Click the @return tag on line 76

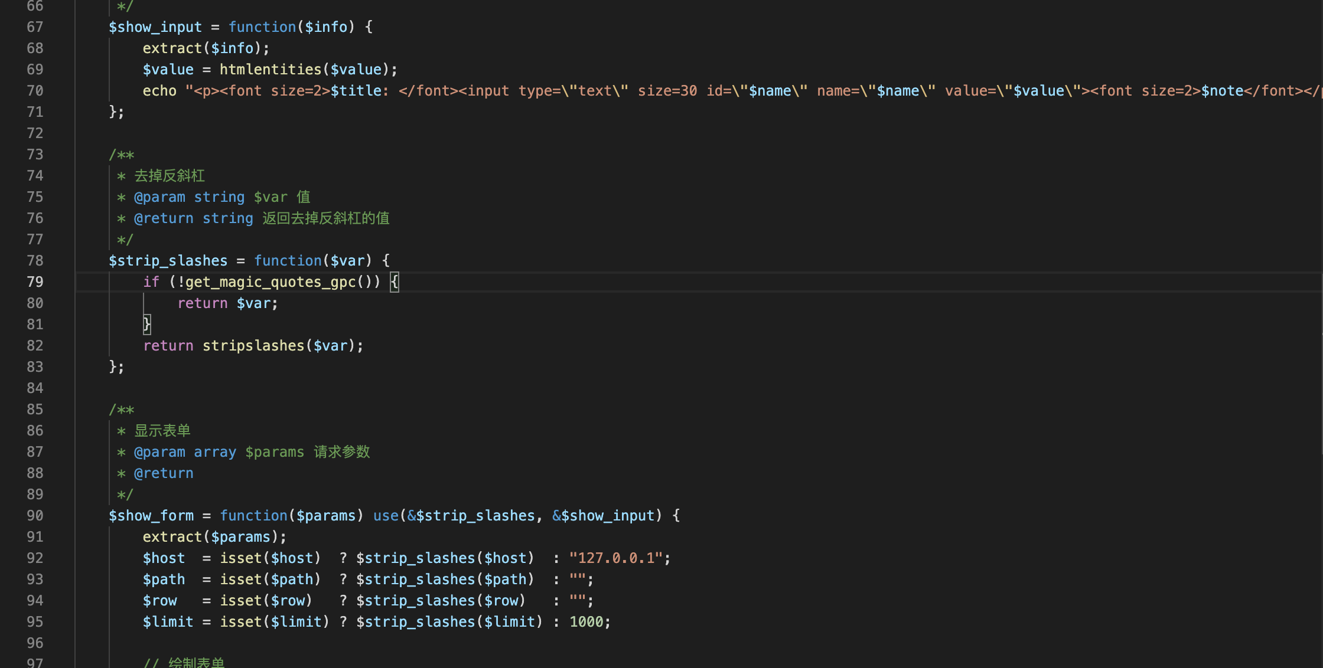click(164, 218)
